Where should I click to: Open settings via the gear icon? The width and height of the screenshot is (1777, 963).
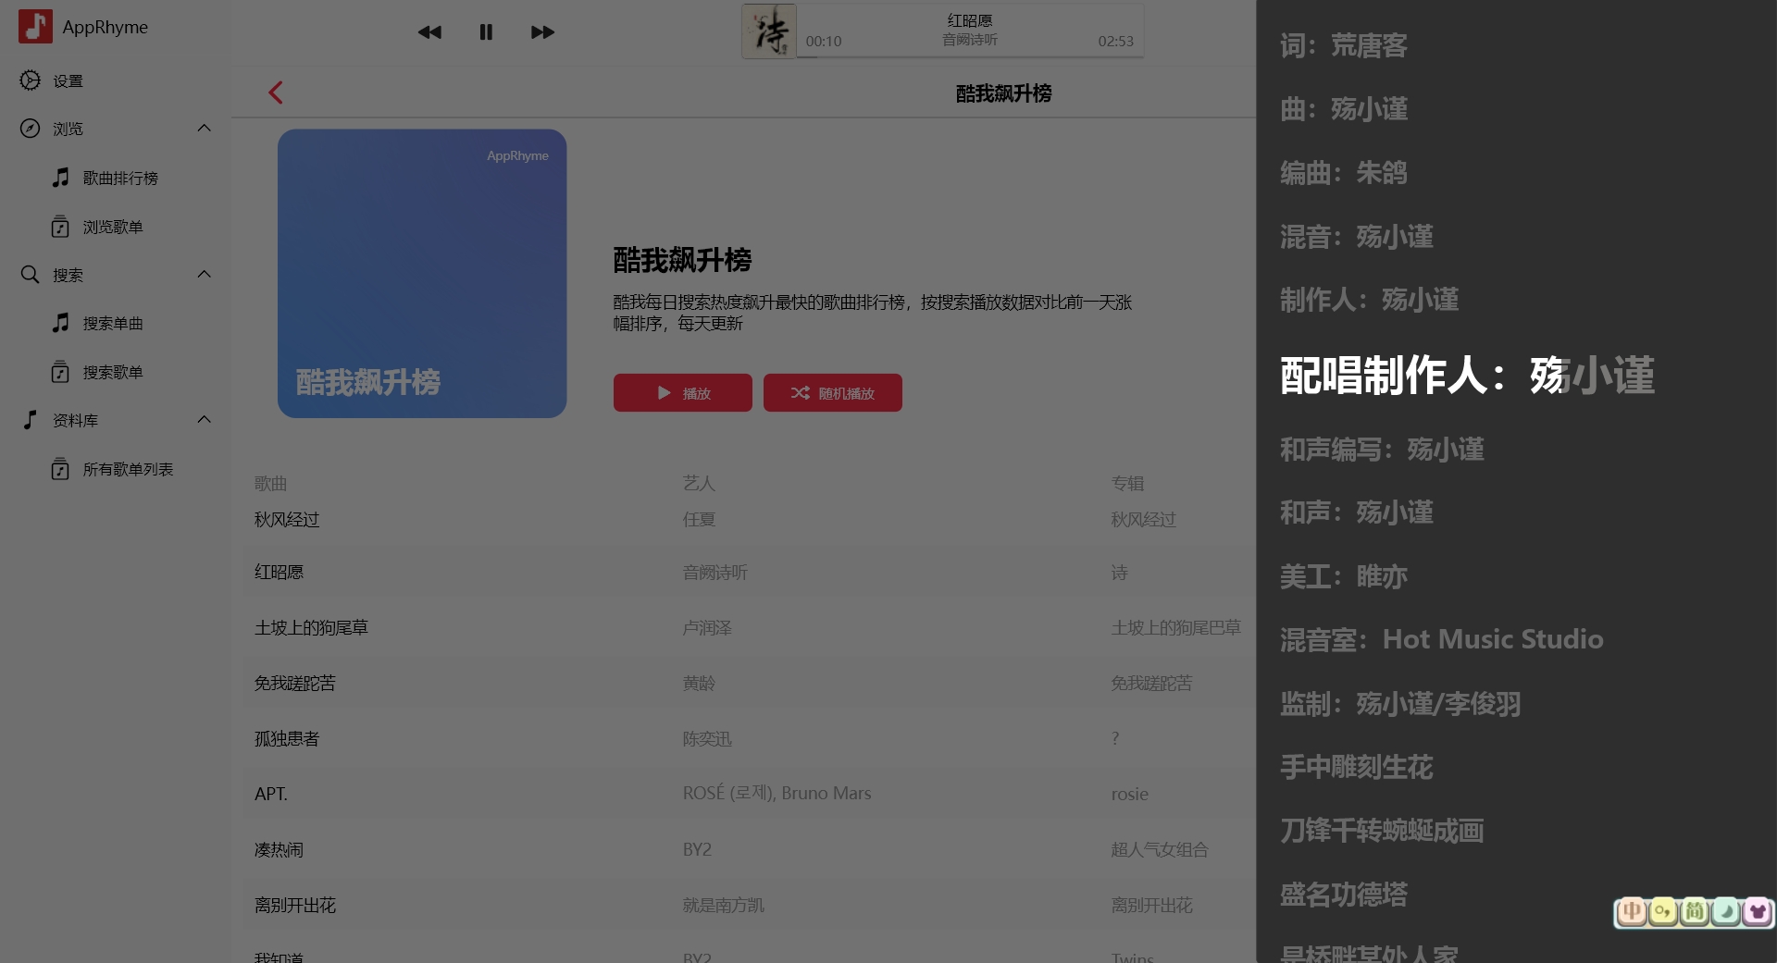point(31,80)
